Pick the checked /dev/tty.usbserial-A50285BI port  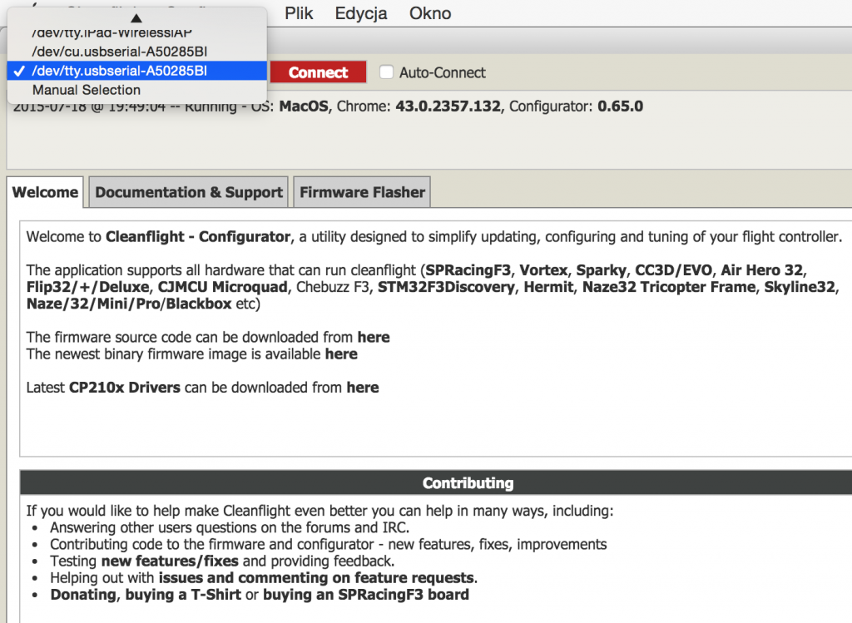pyautogui.click(x=119, y=71)
